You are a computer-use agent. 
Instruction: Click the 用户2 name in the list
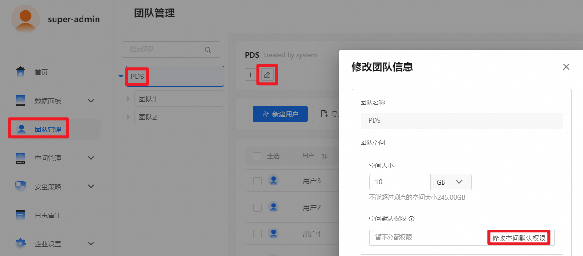click(x=312, y=207)
